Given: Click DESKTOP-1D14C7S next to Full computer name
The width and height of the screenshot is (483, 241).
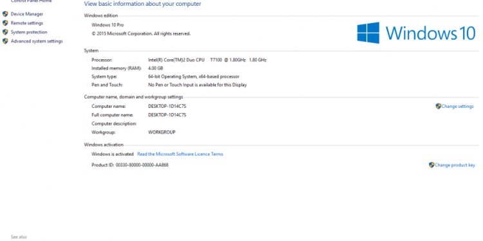Looking at the screenshot, I should pyautogui.click(x=167, y=115).
